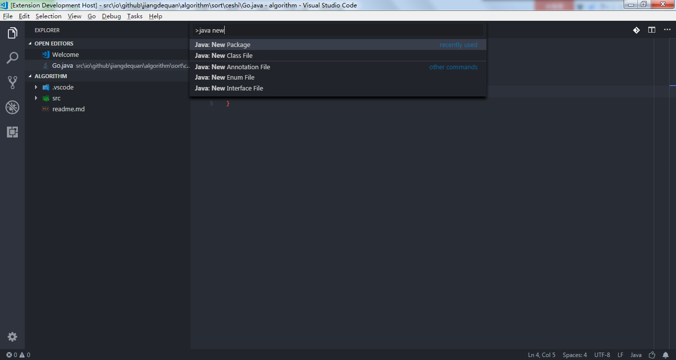This screenshot has height=360, width=676.
Task: Open the Tasks menu
Action: click(135, 16)
